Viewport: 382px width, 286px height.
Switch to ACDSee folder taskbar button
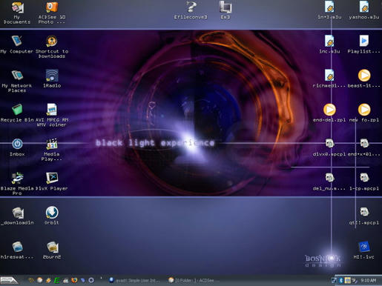point(193,280)
